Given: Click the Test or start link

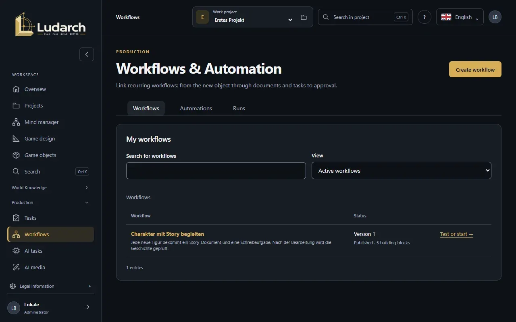Looking at the screenshot, I should (x=457, y=234).
